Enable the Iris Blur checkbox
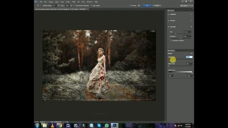 click(x=191, y=21)
